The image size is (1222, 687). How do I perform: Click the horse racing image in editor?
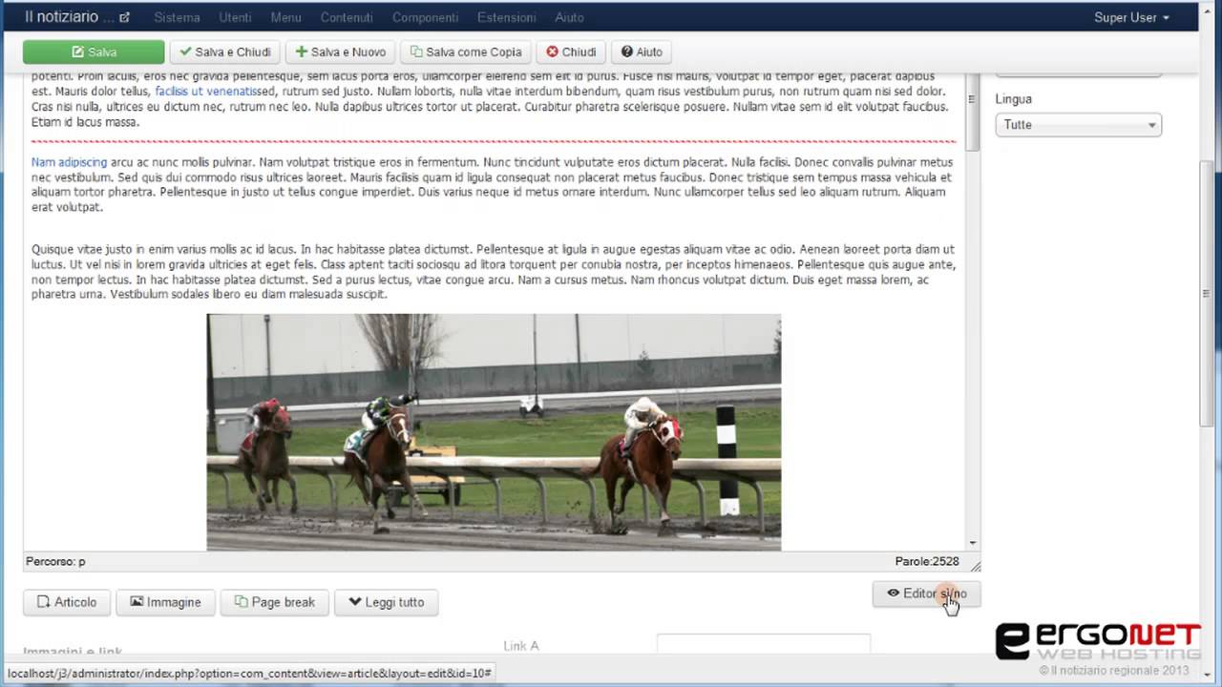tap(494, 432)
